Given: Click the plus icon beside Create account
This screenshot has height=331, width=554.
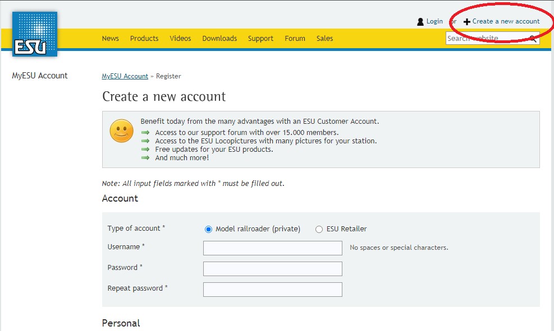Looking at the screenshot, I should [467, 22].
